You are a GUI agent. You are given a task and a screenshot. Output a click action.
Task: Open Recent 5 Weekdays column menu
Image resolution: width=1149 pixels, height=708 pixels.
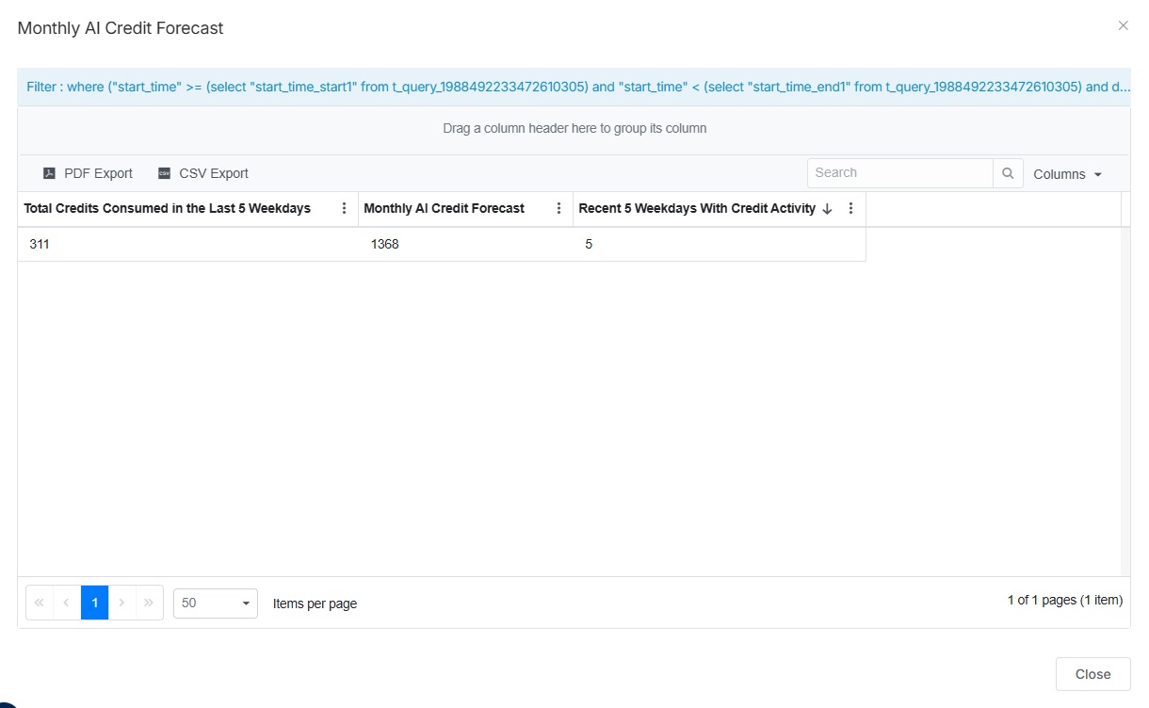[850, 209]
